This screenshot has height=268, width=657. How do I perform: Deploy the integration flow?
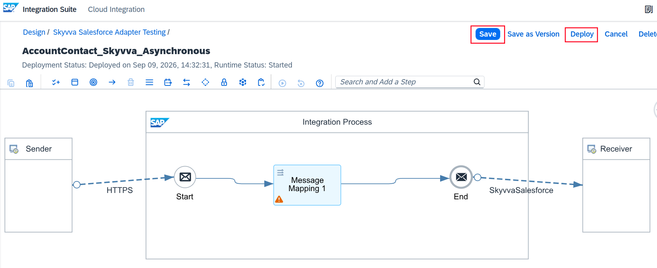pos(582,34)
